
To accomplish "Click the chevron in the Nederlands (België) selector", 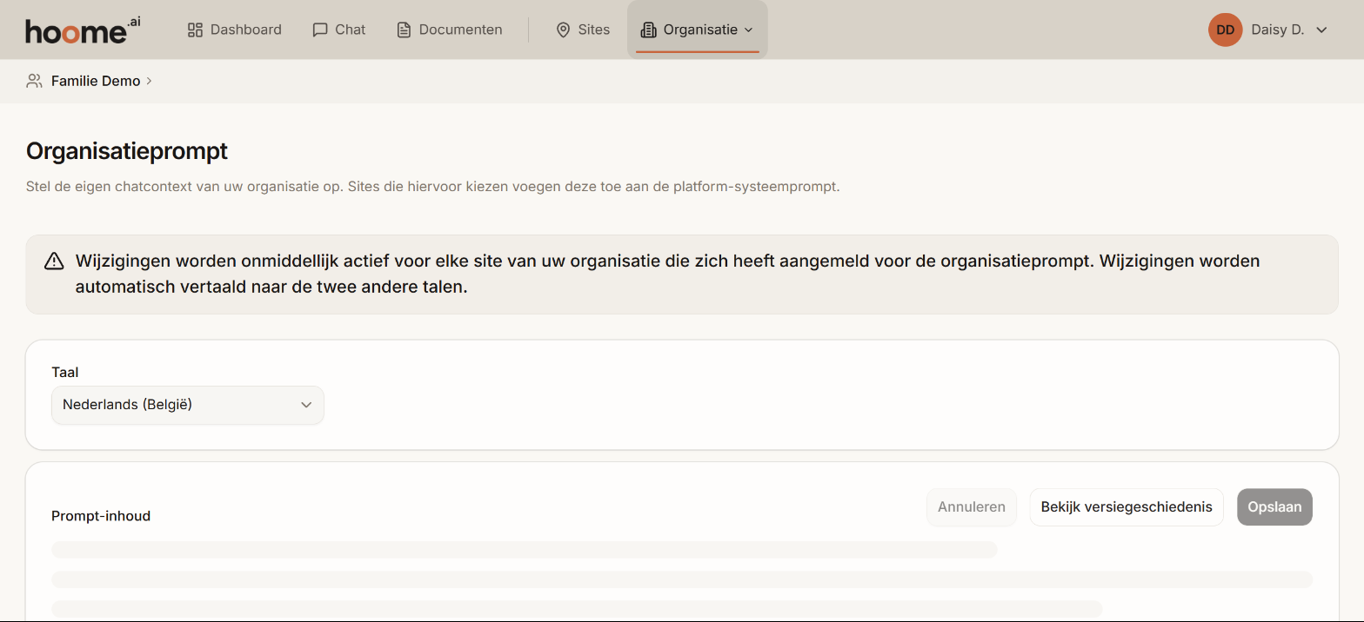I will click(x=306, y=405).
